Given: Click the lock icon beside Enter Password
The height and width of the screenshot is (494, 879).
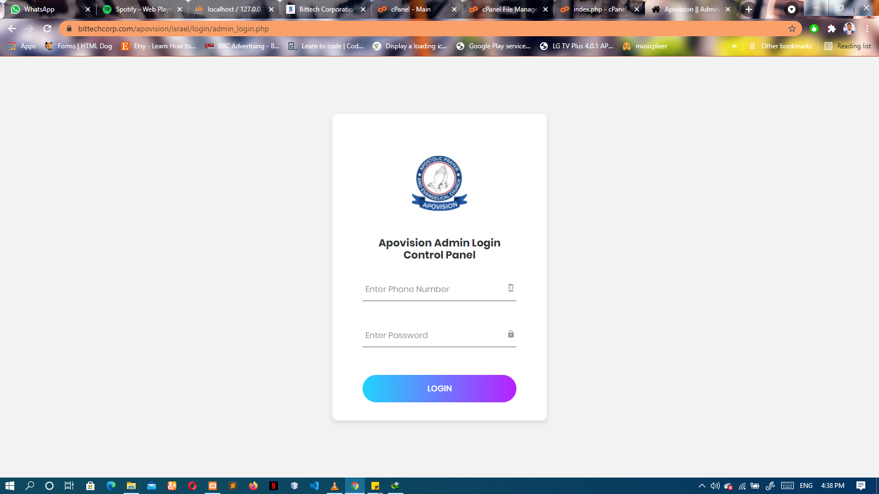Looking at the screenshot, I should (x=511, y=333).
